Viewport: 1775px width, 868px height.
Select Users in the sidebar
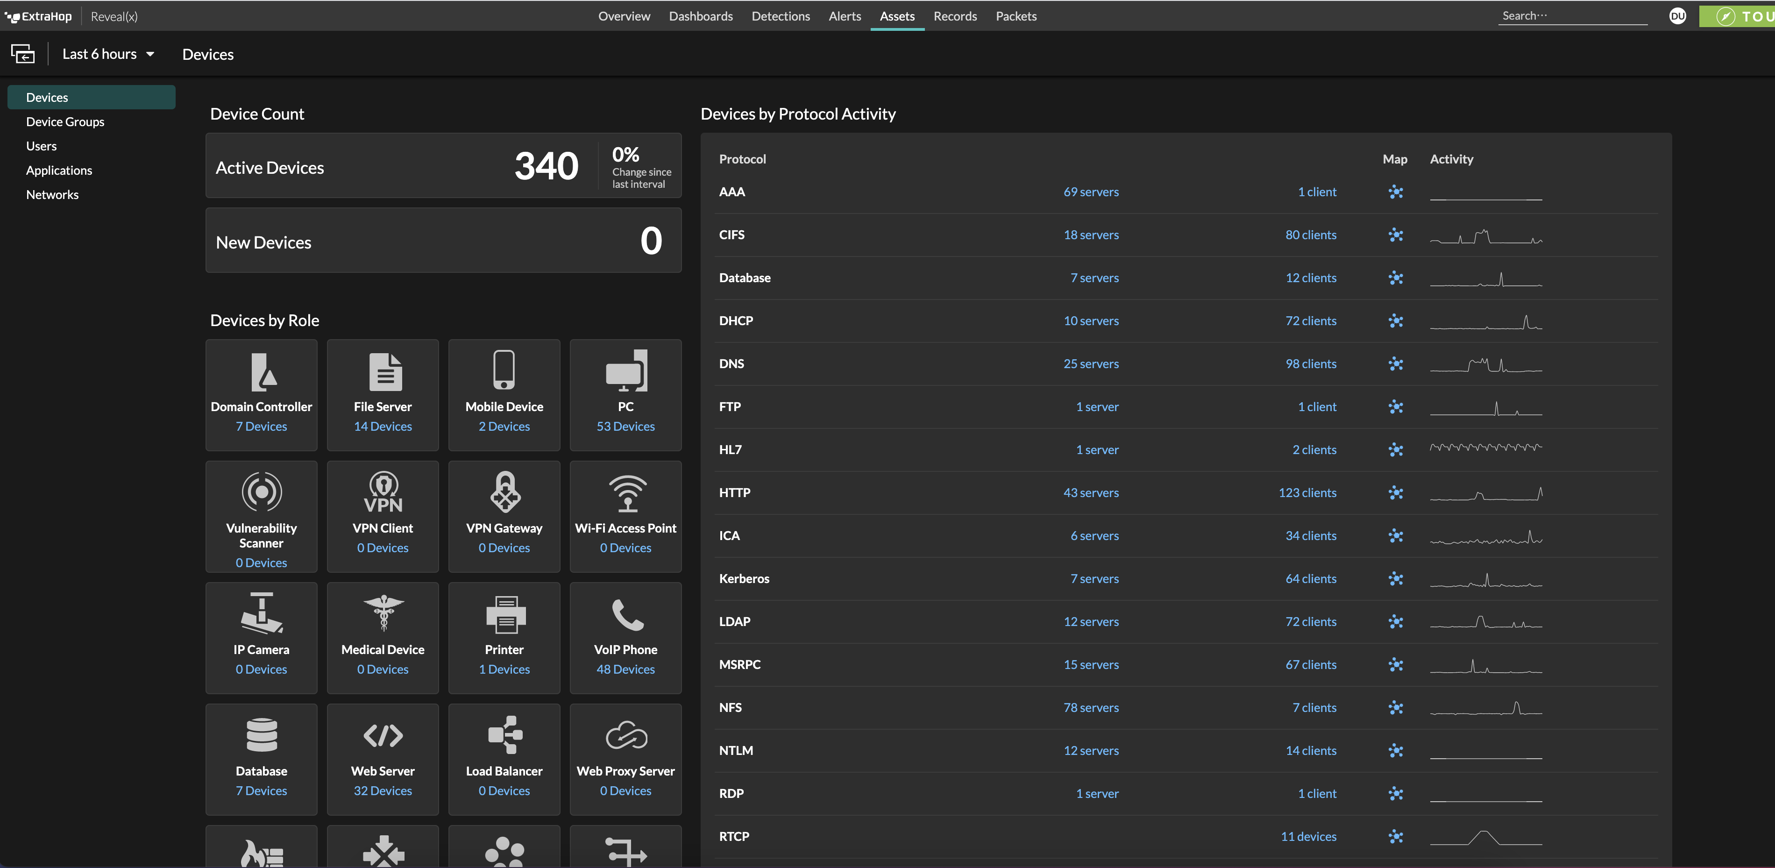[42, 146]
